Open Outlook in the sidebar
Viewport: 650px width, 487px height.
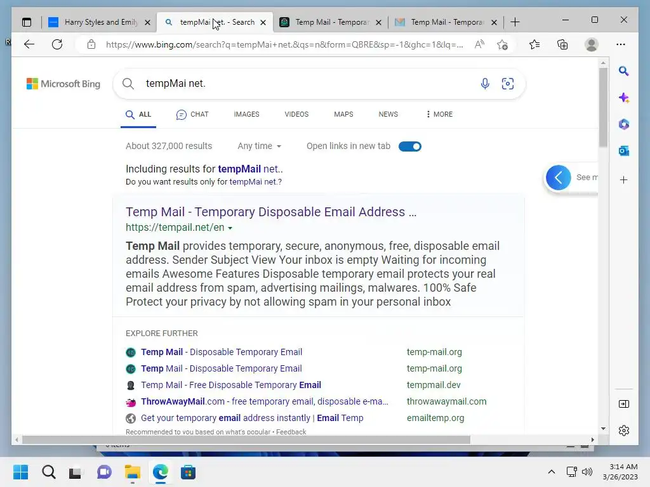pos(623,151)
